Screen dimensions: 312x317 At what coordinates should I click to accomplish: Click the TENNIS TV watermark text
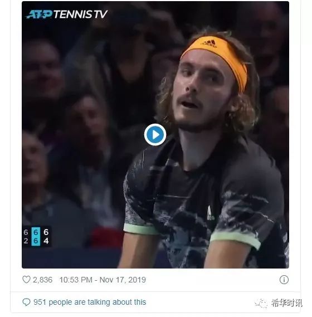coord(80,14)
